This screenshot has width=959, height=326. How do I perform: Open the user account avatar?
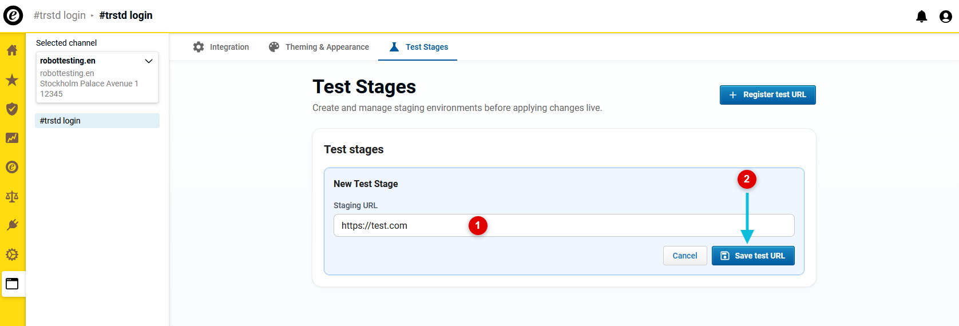946,17
